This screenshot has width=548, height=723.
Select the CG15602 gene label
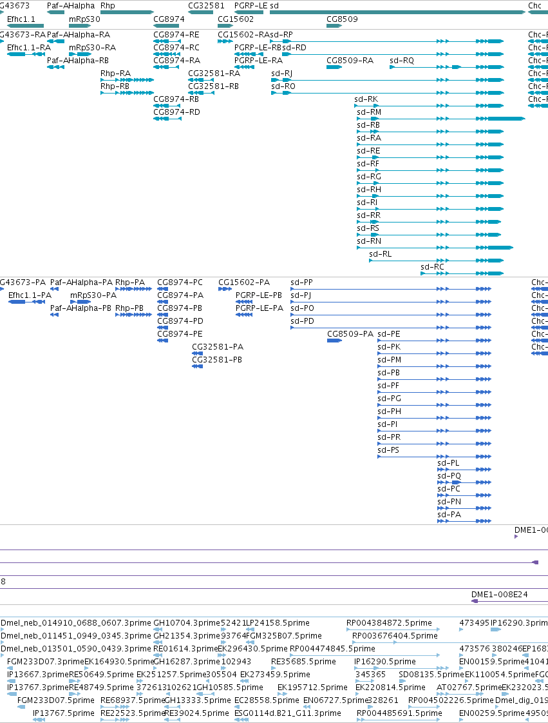tap(236, 19)
